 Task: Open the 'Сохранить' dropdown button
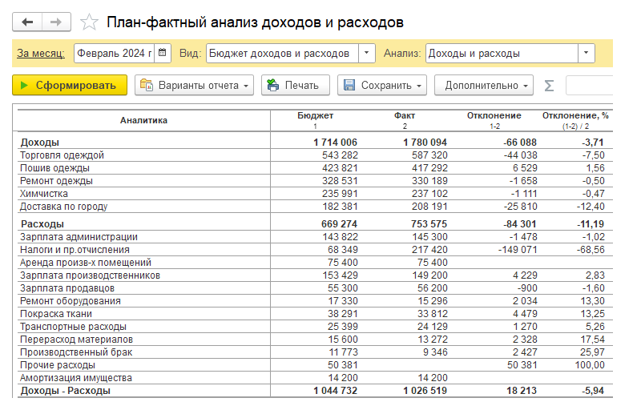point(382,85)
